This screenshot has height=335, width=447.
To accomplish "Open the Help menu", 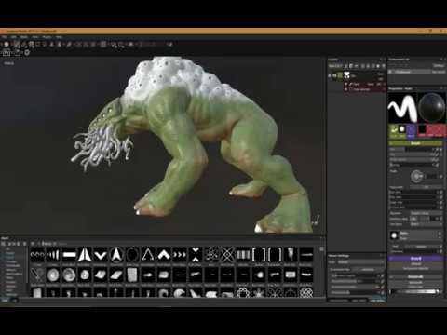I will point(59,37).
